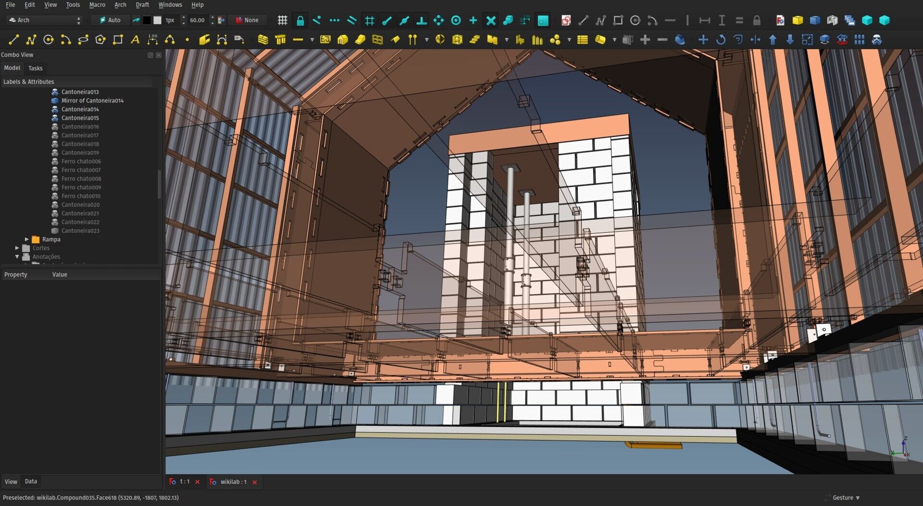The height and width of the screenshot is (506, 923).
Task: Click the Auto working plane button
Action: pyautogui.click(x=110, y=20)
